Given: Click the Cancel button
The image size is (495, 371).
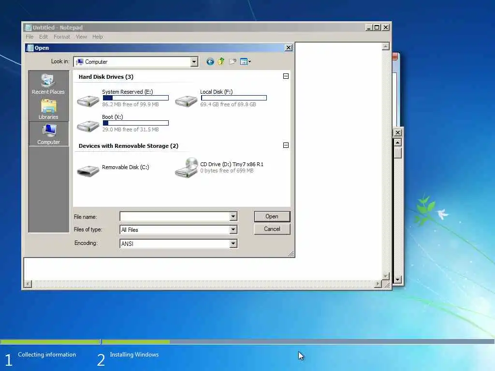Looking at the screenshot, I should pyautogui.click(x=272, y=229).
